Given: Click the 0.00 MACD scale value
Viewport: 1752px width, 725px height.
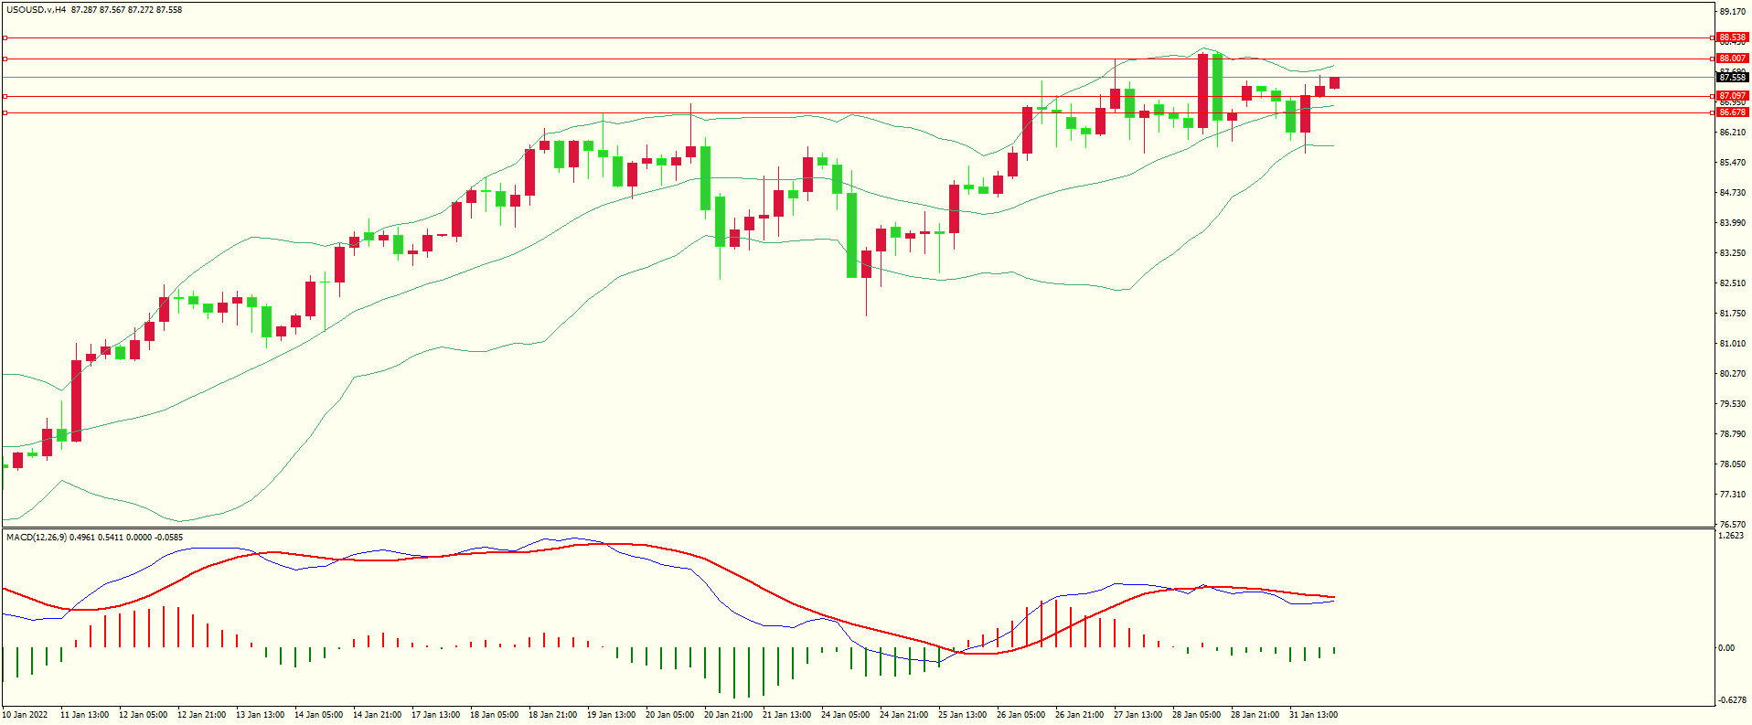Looking at the screenshot, I should coord(1726,648).
